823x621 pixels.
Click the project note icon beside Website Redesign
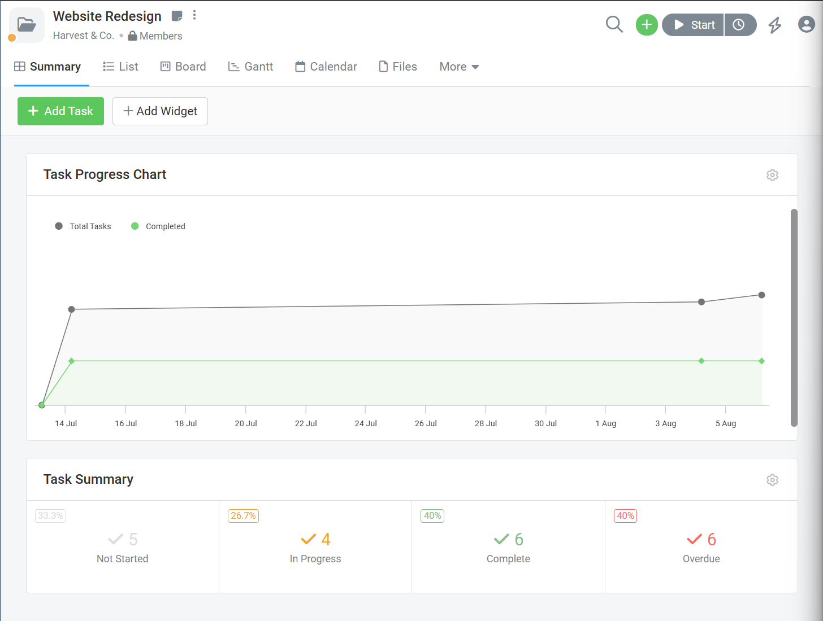click(177, 16)
